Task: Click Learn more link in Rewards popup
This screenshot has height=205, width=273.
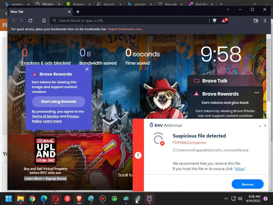Action: pyautogui.click(x=52, y=121)
